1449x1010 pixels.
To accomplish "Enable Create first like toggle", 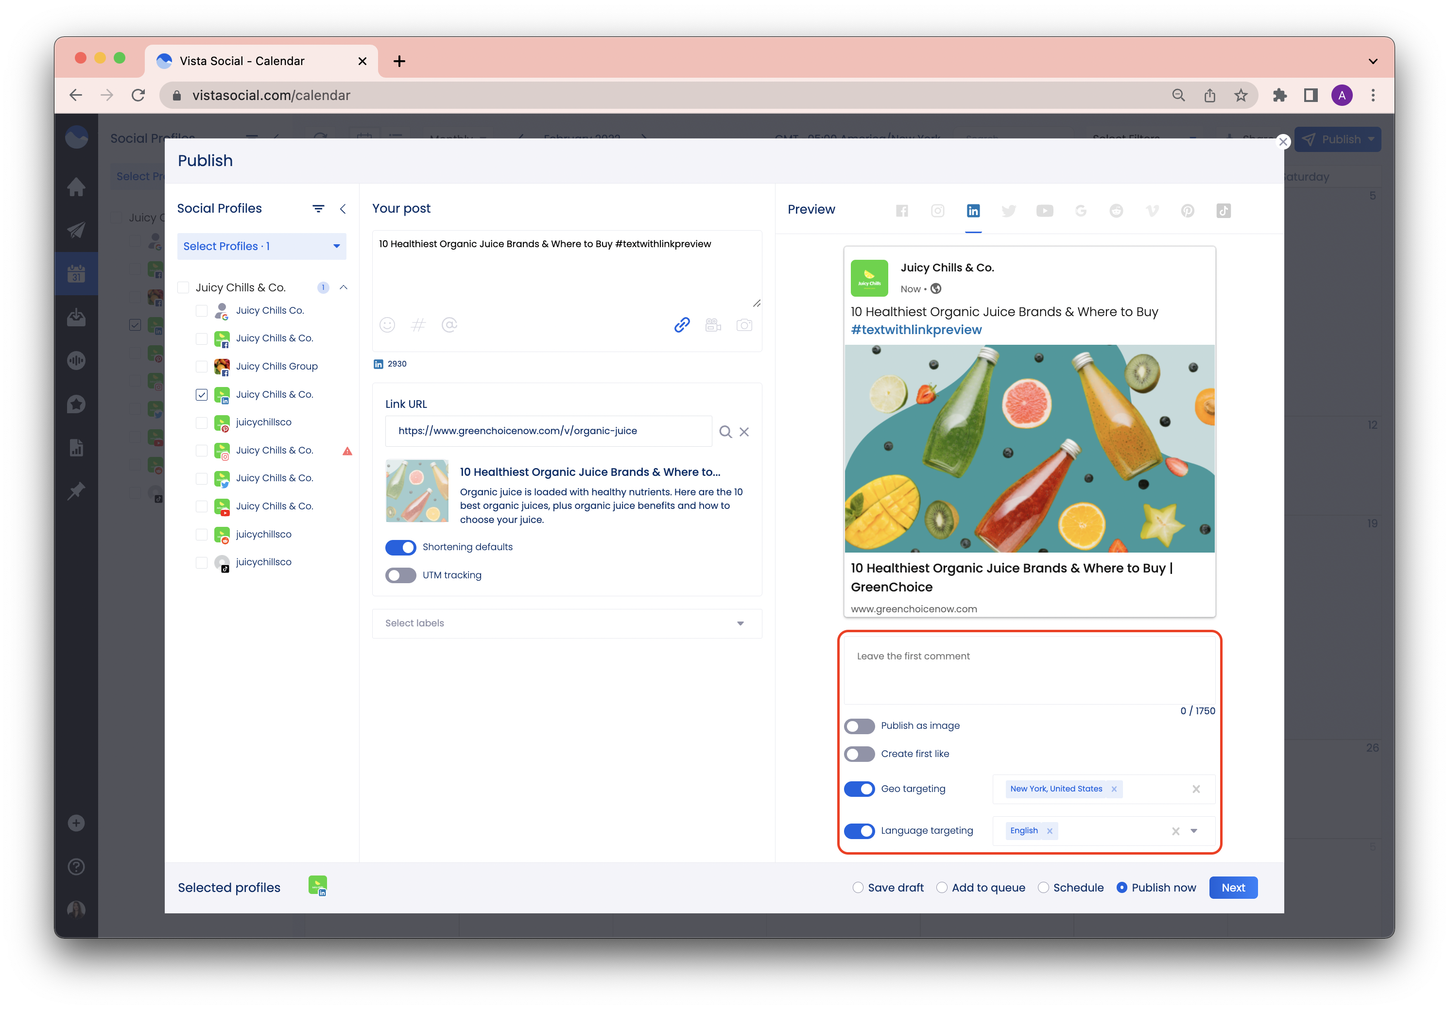I will click(859, 754).
